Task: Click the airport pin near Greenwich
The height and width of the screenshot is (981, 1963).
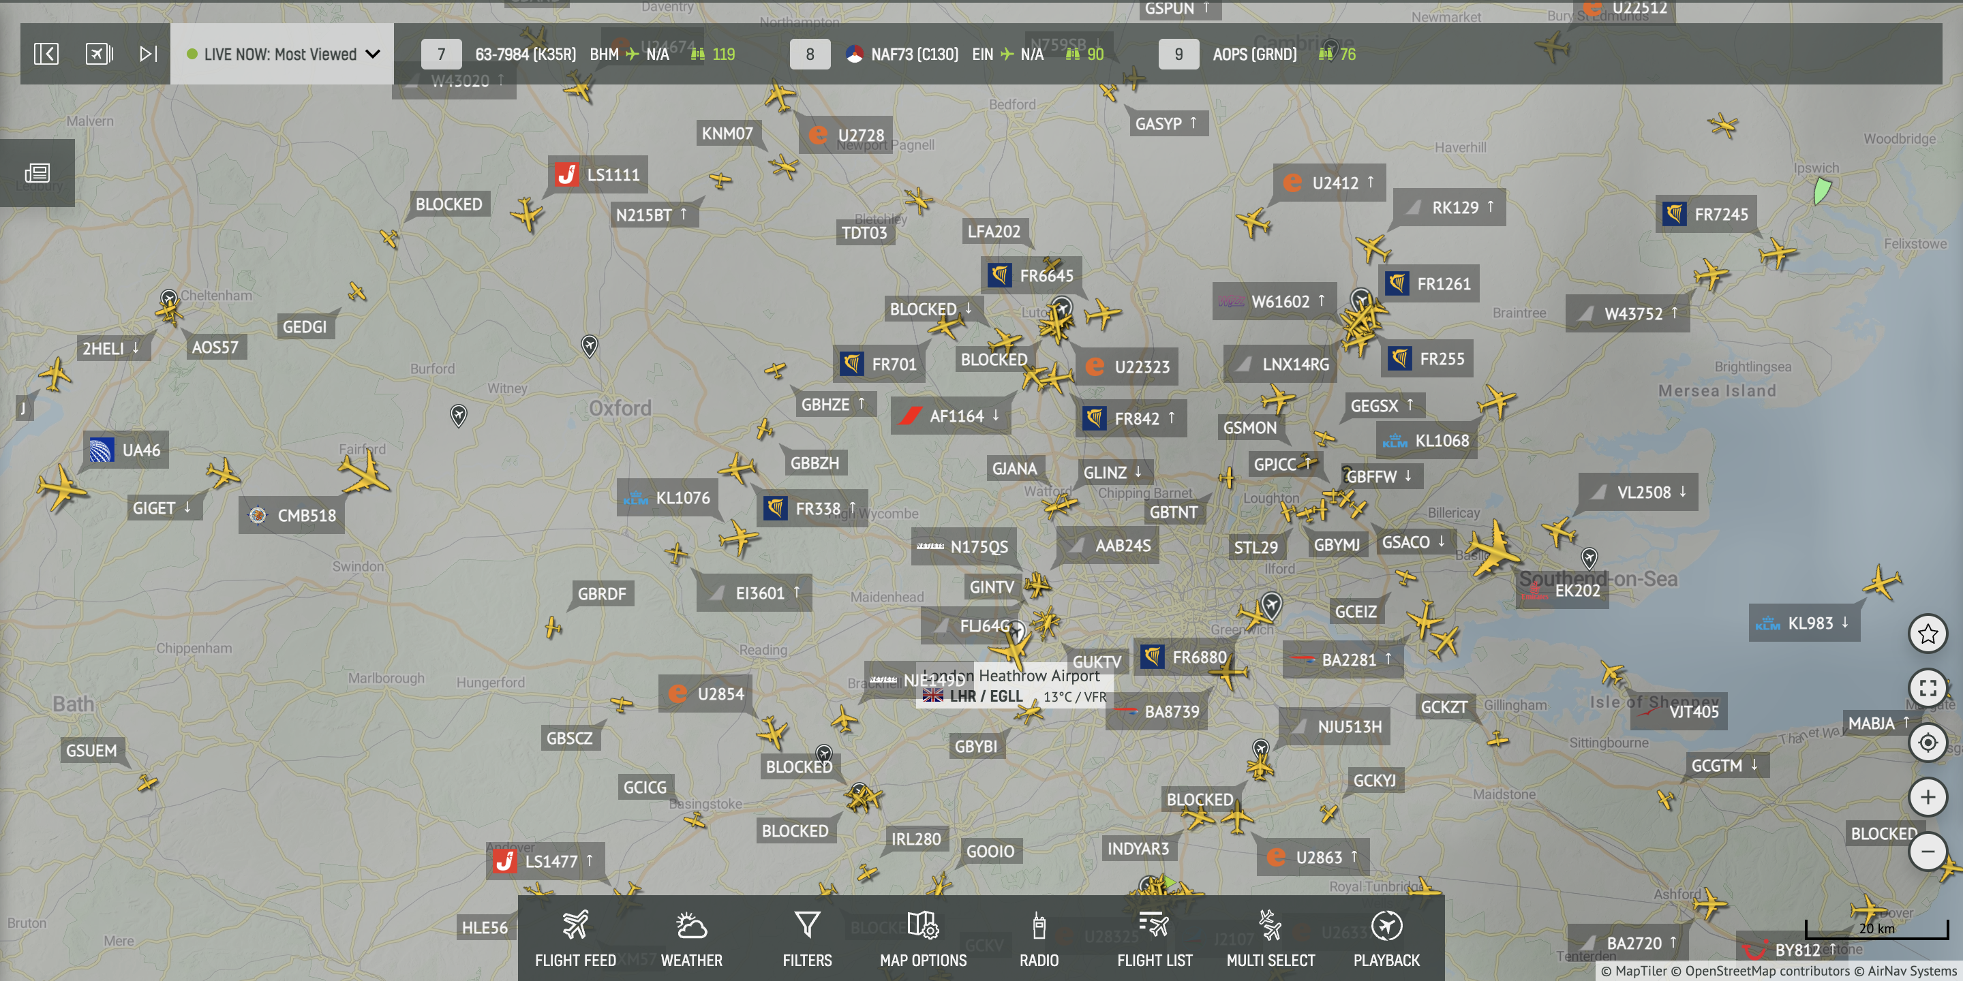Action: click(1270, 606)
